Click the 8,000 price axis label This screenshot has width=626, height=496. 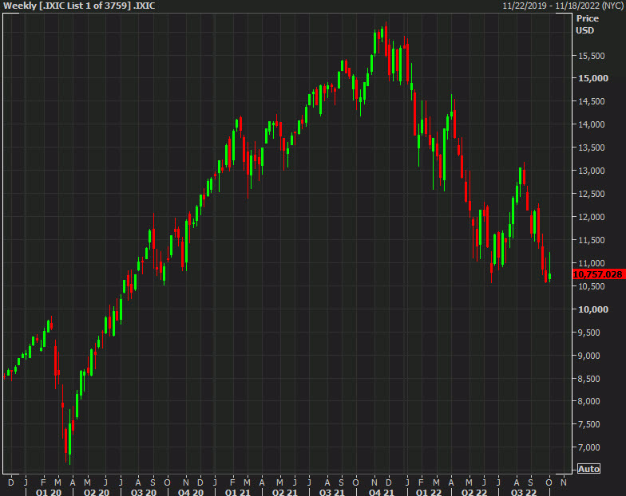[589, 401]
